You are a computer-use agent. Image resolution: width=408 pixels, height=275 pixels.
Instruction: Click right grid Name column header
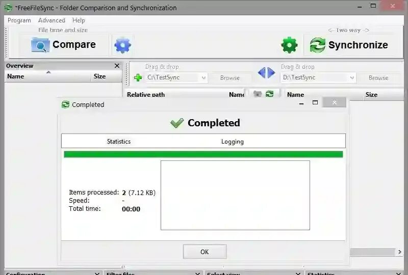tap(296, 94)
